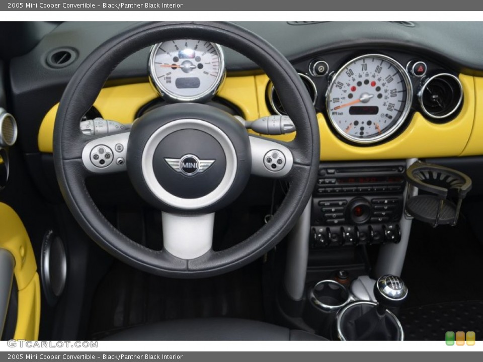Click the row of toggle switches below the radio
Viewport: 483px width, 362px height.
point(356,235)
